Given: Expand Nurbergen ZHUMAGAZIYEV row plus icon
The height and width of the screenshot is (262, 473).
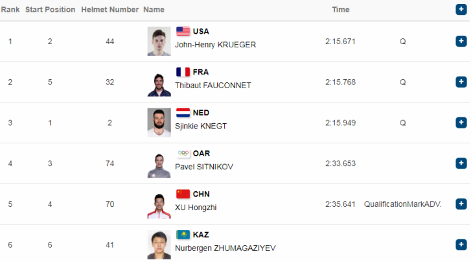Looking at the screenshot, I should (461, 244).
